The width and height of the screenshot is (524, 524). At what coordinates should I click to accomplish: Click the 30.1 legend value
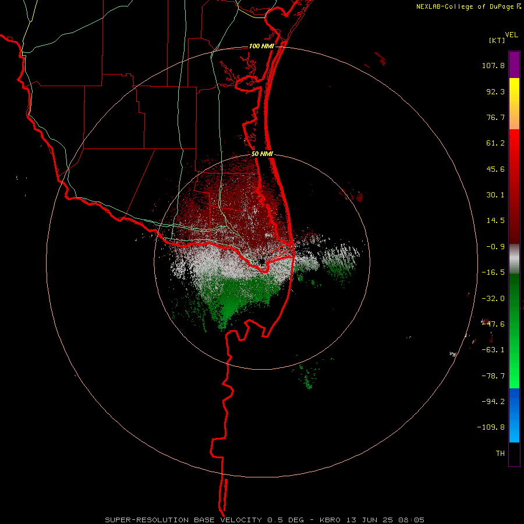[x=495, y=195]
